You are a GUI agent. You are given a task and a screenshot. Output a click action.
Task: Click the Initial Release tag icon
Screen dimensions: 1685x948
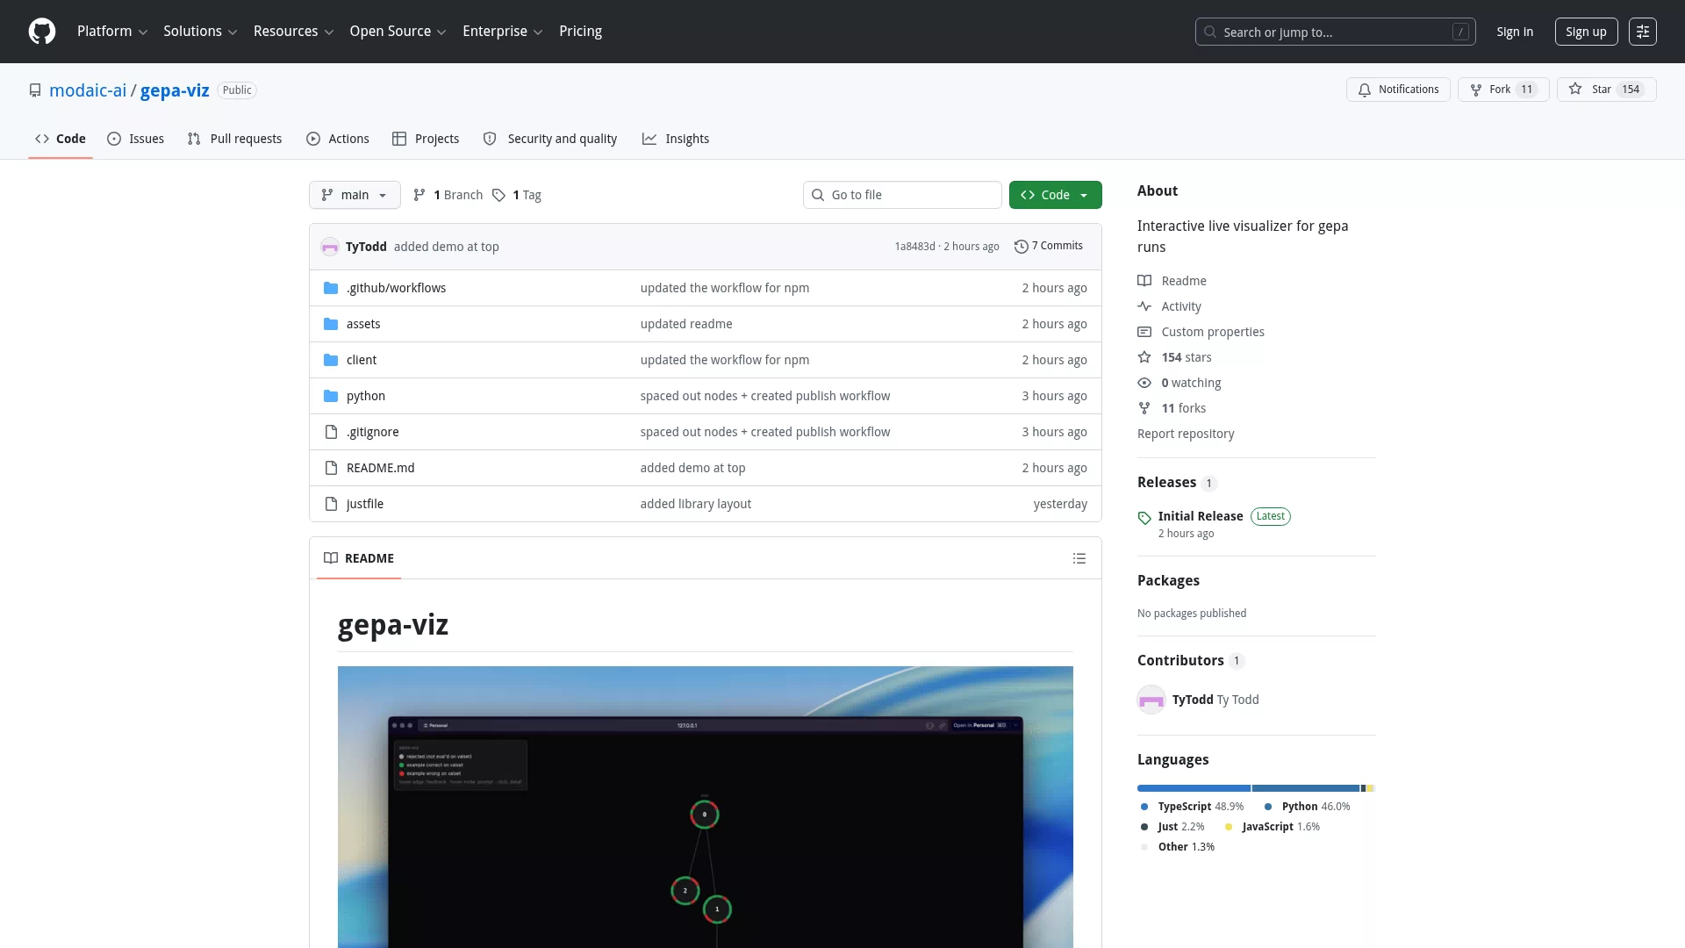pyautogui.click(x=1144, y=518)
